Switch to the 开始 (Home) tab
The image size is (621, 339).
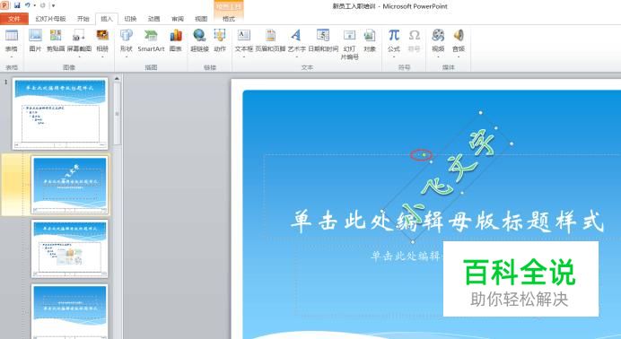83,19
